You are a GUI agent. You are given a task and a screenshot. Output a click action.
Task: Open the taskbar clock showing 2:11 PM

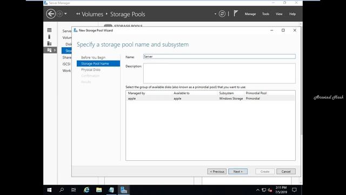click(281, 190)
